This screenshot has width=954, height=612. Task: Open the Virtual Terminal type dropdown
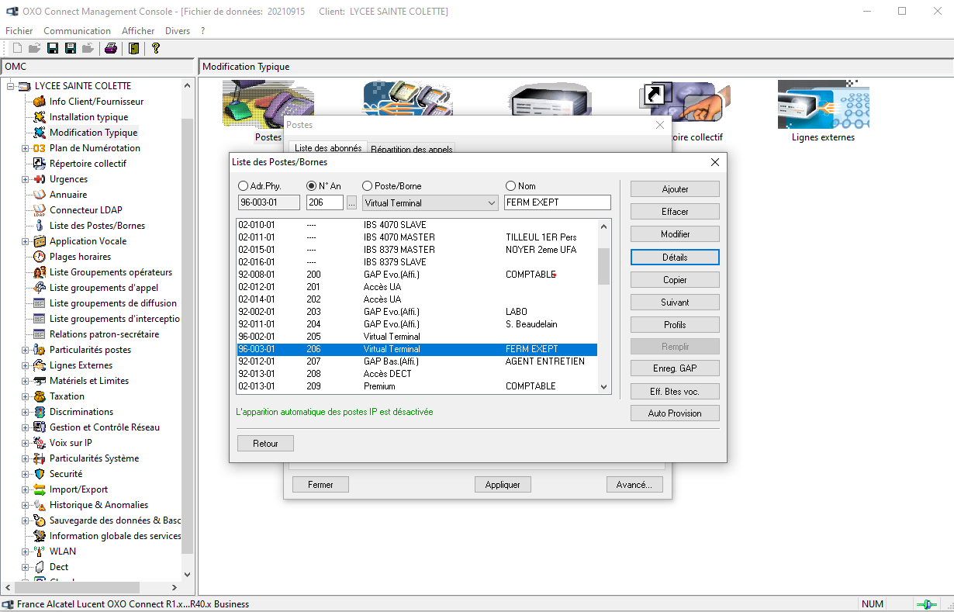pos(492,203)
